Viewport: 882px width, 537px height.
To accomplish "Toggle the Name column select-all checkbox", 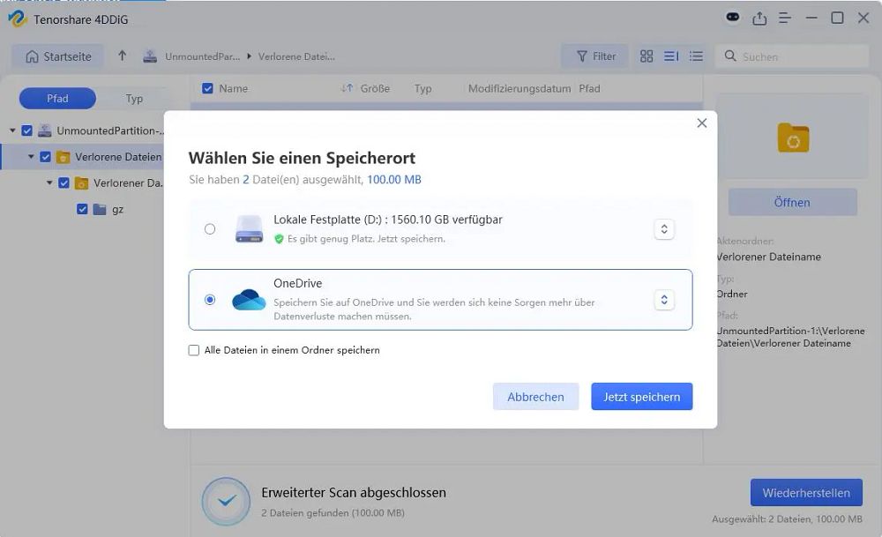I will tap(207, 88).
